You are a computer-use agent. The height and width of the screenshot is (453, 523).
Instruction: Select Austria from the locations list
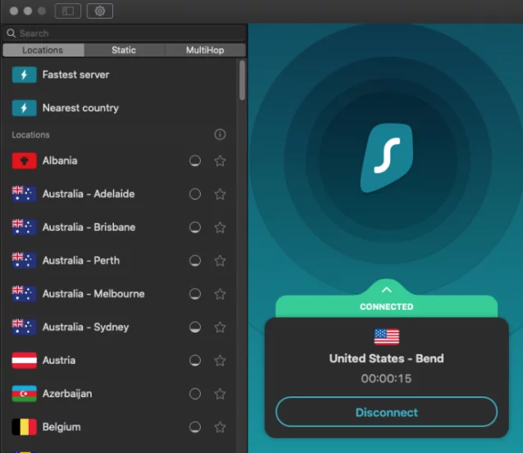coord(59,360)
